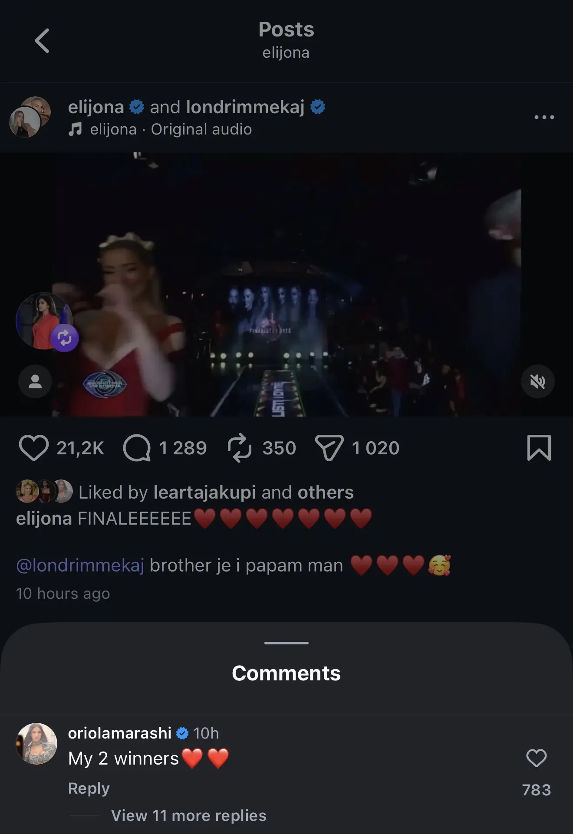Open post comments via speech bubble icon
The width and height of the screenshot is (573, 834).
click(137, 448)
